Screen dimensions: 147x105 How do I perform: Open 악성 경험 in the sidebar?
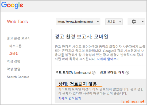tap(13, 61)
